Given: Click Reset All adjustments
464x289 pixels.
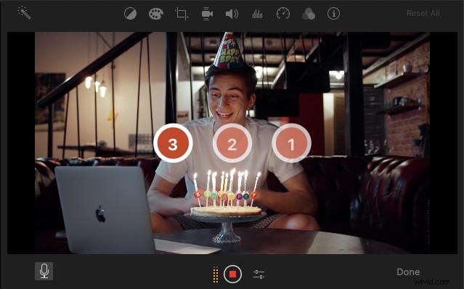Looking at the screenshot, I should coord(423,13).
